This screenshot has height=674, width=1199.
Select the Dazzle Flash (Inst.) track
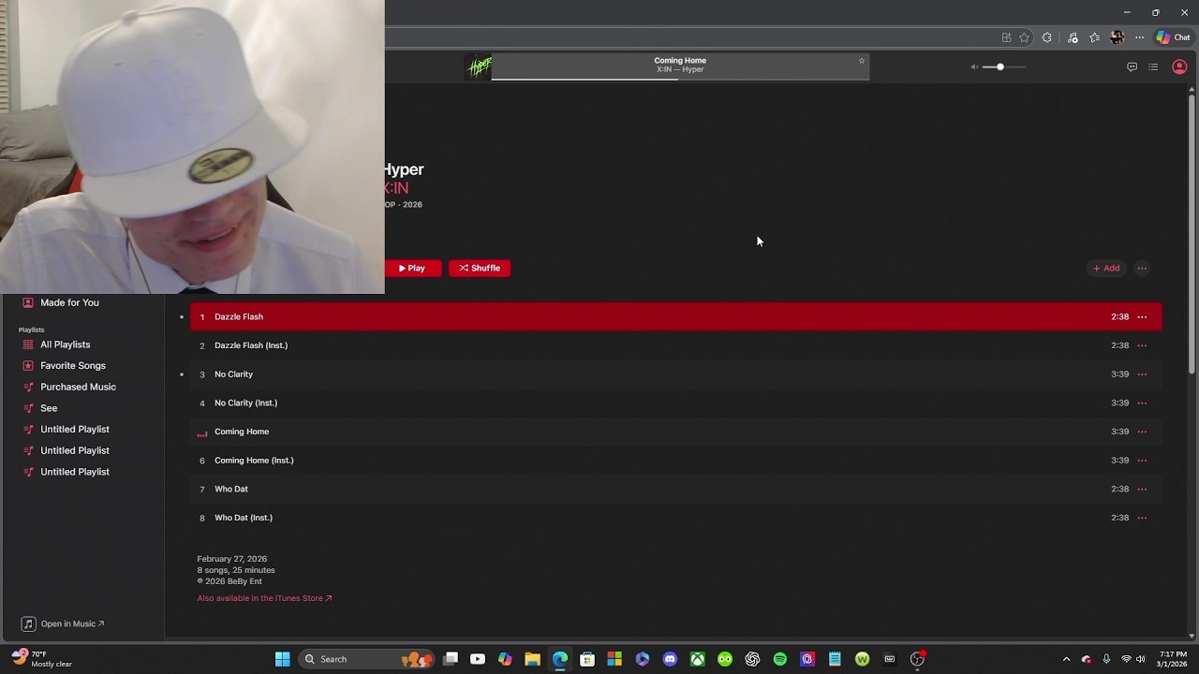675,345
